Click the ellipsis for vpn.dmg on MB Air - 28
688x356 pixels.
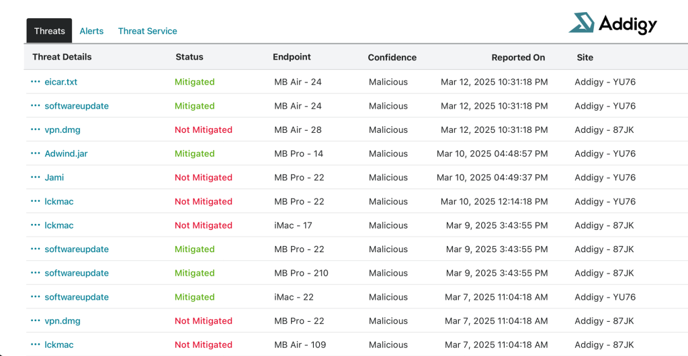point(36,130)
